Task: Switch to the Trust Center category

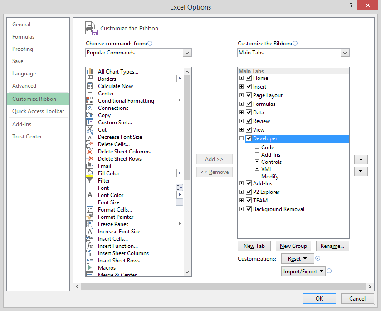Action: point(27,137)
